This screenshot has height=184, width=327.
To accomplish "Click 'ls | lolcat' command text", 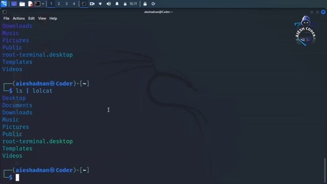I will click(34, 91).
